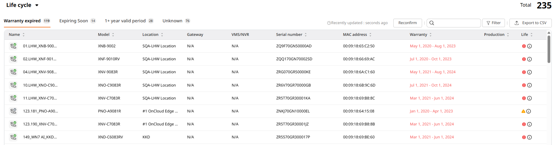
Task: Sort by Serial number column
Action: pyautogui.click(x=306, y=35)
